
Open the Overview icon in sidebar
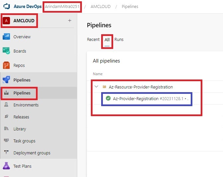tap(6, 37)
